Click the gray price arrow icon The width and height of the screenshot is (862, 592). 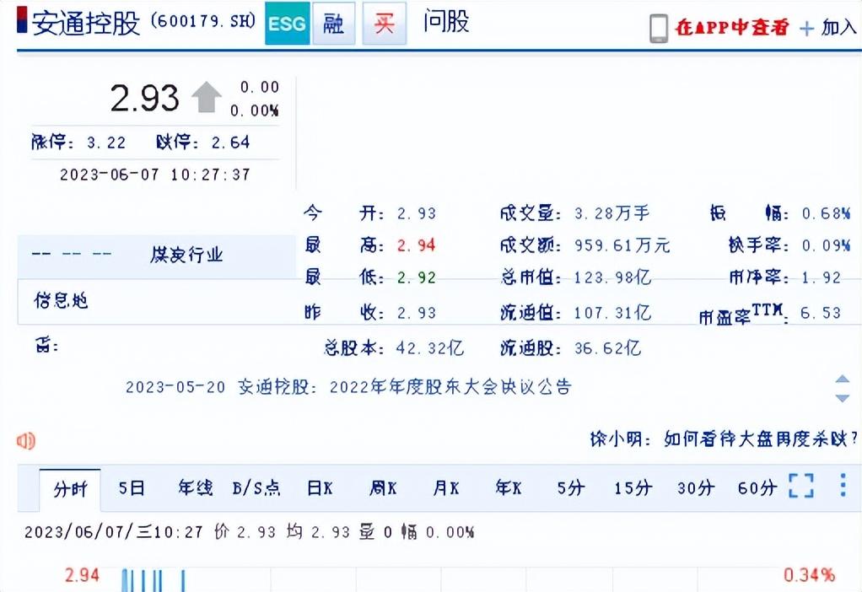pos(206,97)
